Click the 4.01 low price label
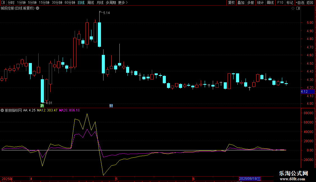The image size is (316, 182). click(x=49, y=103)
